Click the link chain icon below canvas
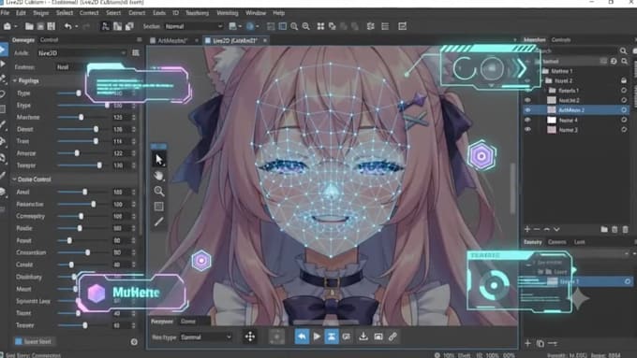 (x=393, y=337)
